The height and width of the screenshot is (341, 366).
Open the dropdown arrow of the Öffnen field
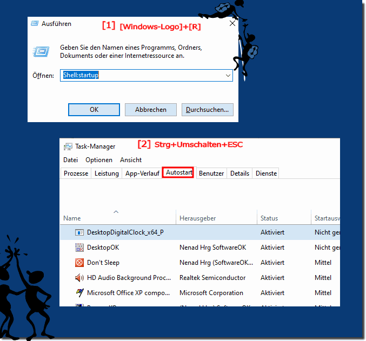(x=228, y=76)
